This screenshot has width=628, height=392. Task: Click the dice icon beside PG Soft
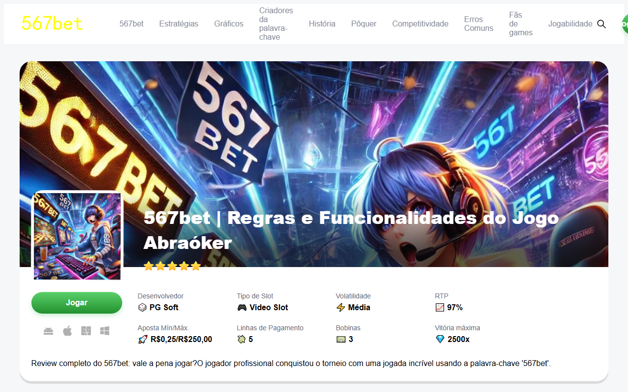142,308
